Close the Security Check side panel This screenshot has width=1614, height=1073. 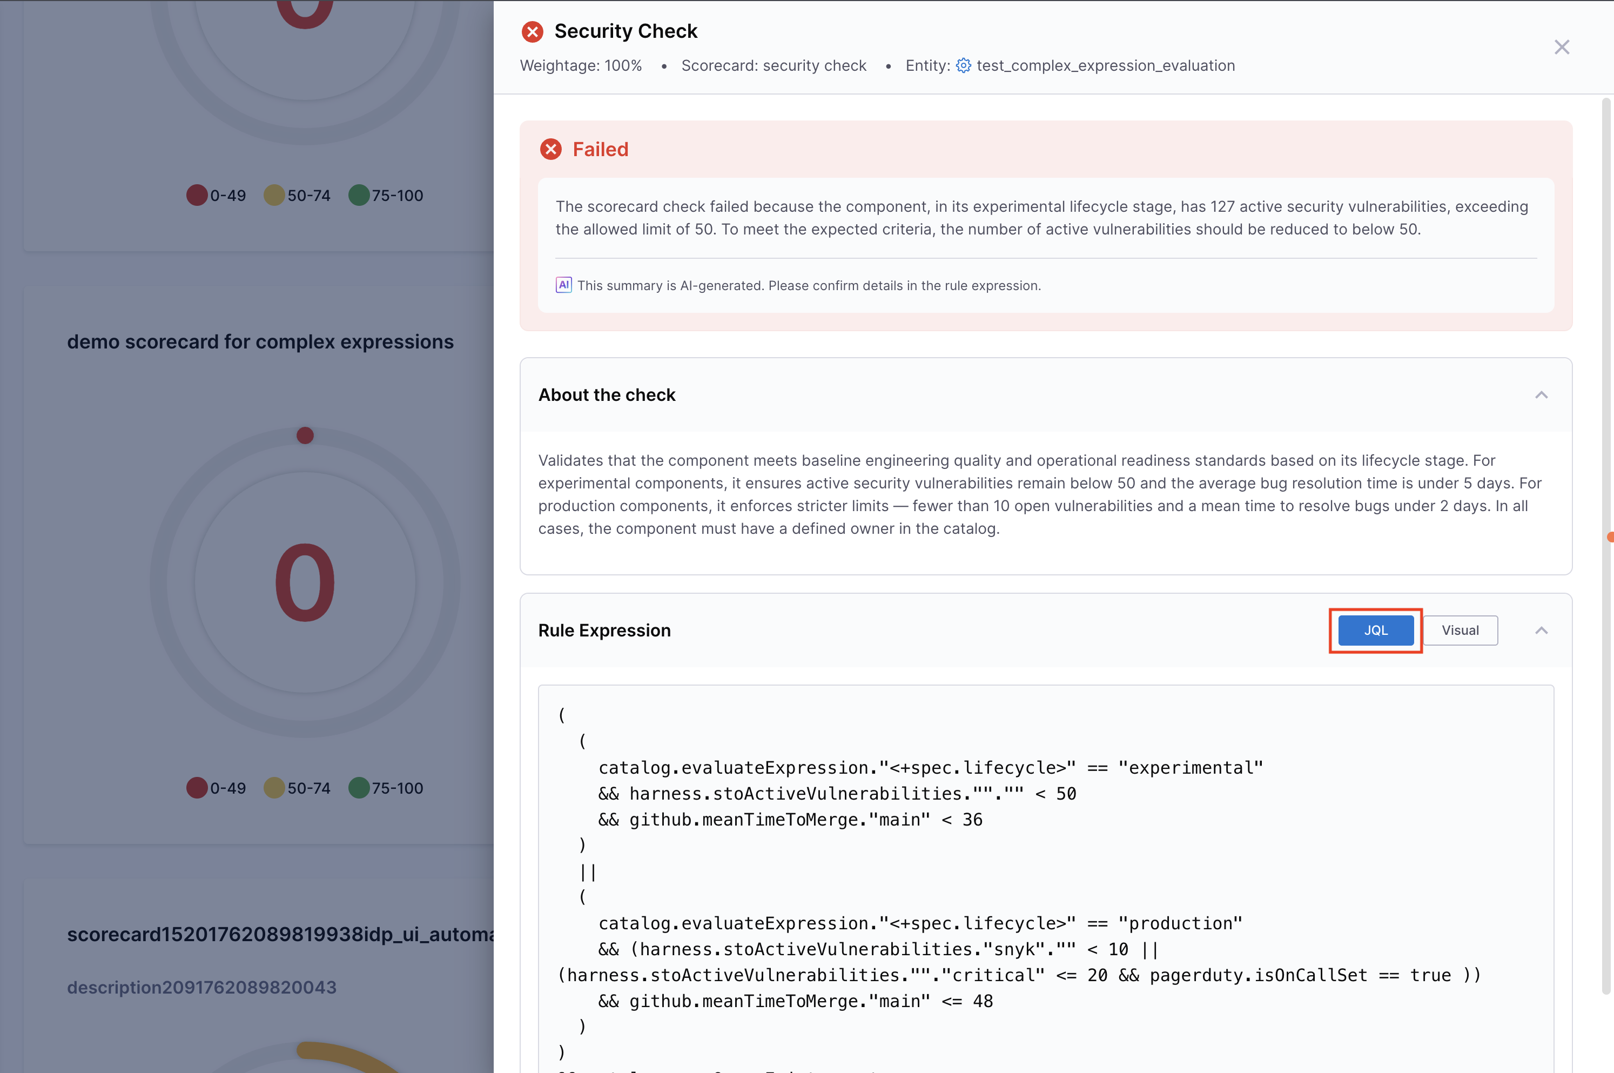(x=1561, y=47)
